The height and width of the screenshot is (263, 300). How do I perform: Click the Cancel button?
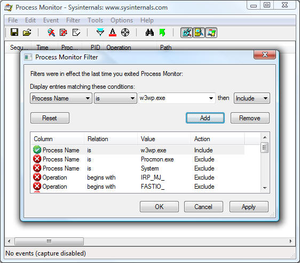point(203,206)
